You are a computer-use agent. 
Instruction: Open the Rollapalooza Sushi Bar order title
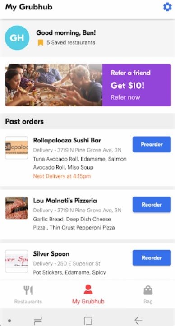67,141
